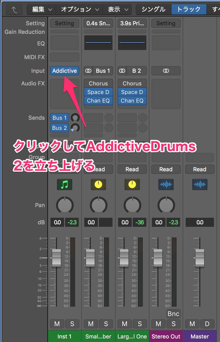This screenshot has width=220, height=342.
Task: Click the Pan knob on Inst 1
Action: coord(65,205)
